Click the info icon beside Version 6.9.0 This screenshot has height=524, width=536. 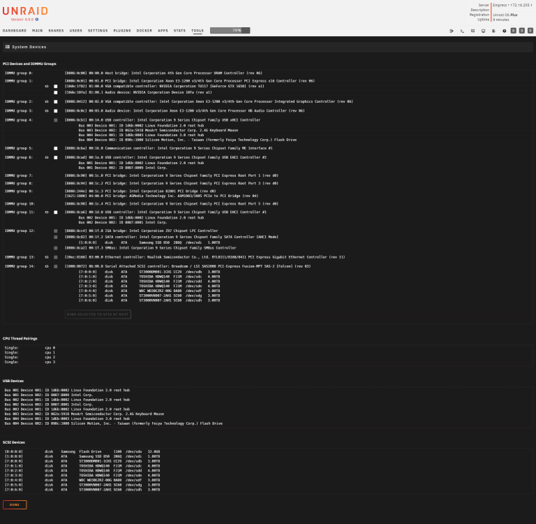pyautogui.click(x=37, y=20)
